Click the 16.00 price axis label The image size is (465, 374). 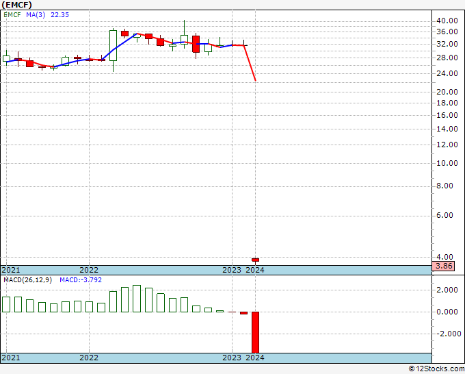click(x=447, y=115)
